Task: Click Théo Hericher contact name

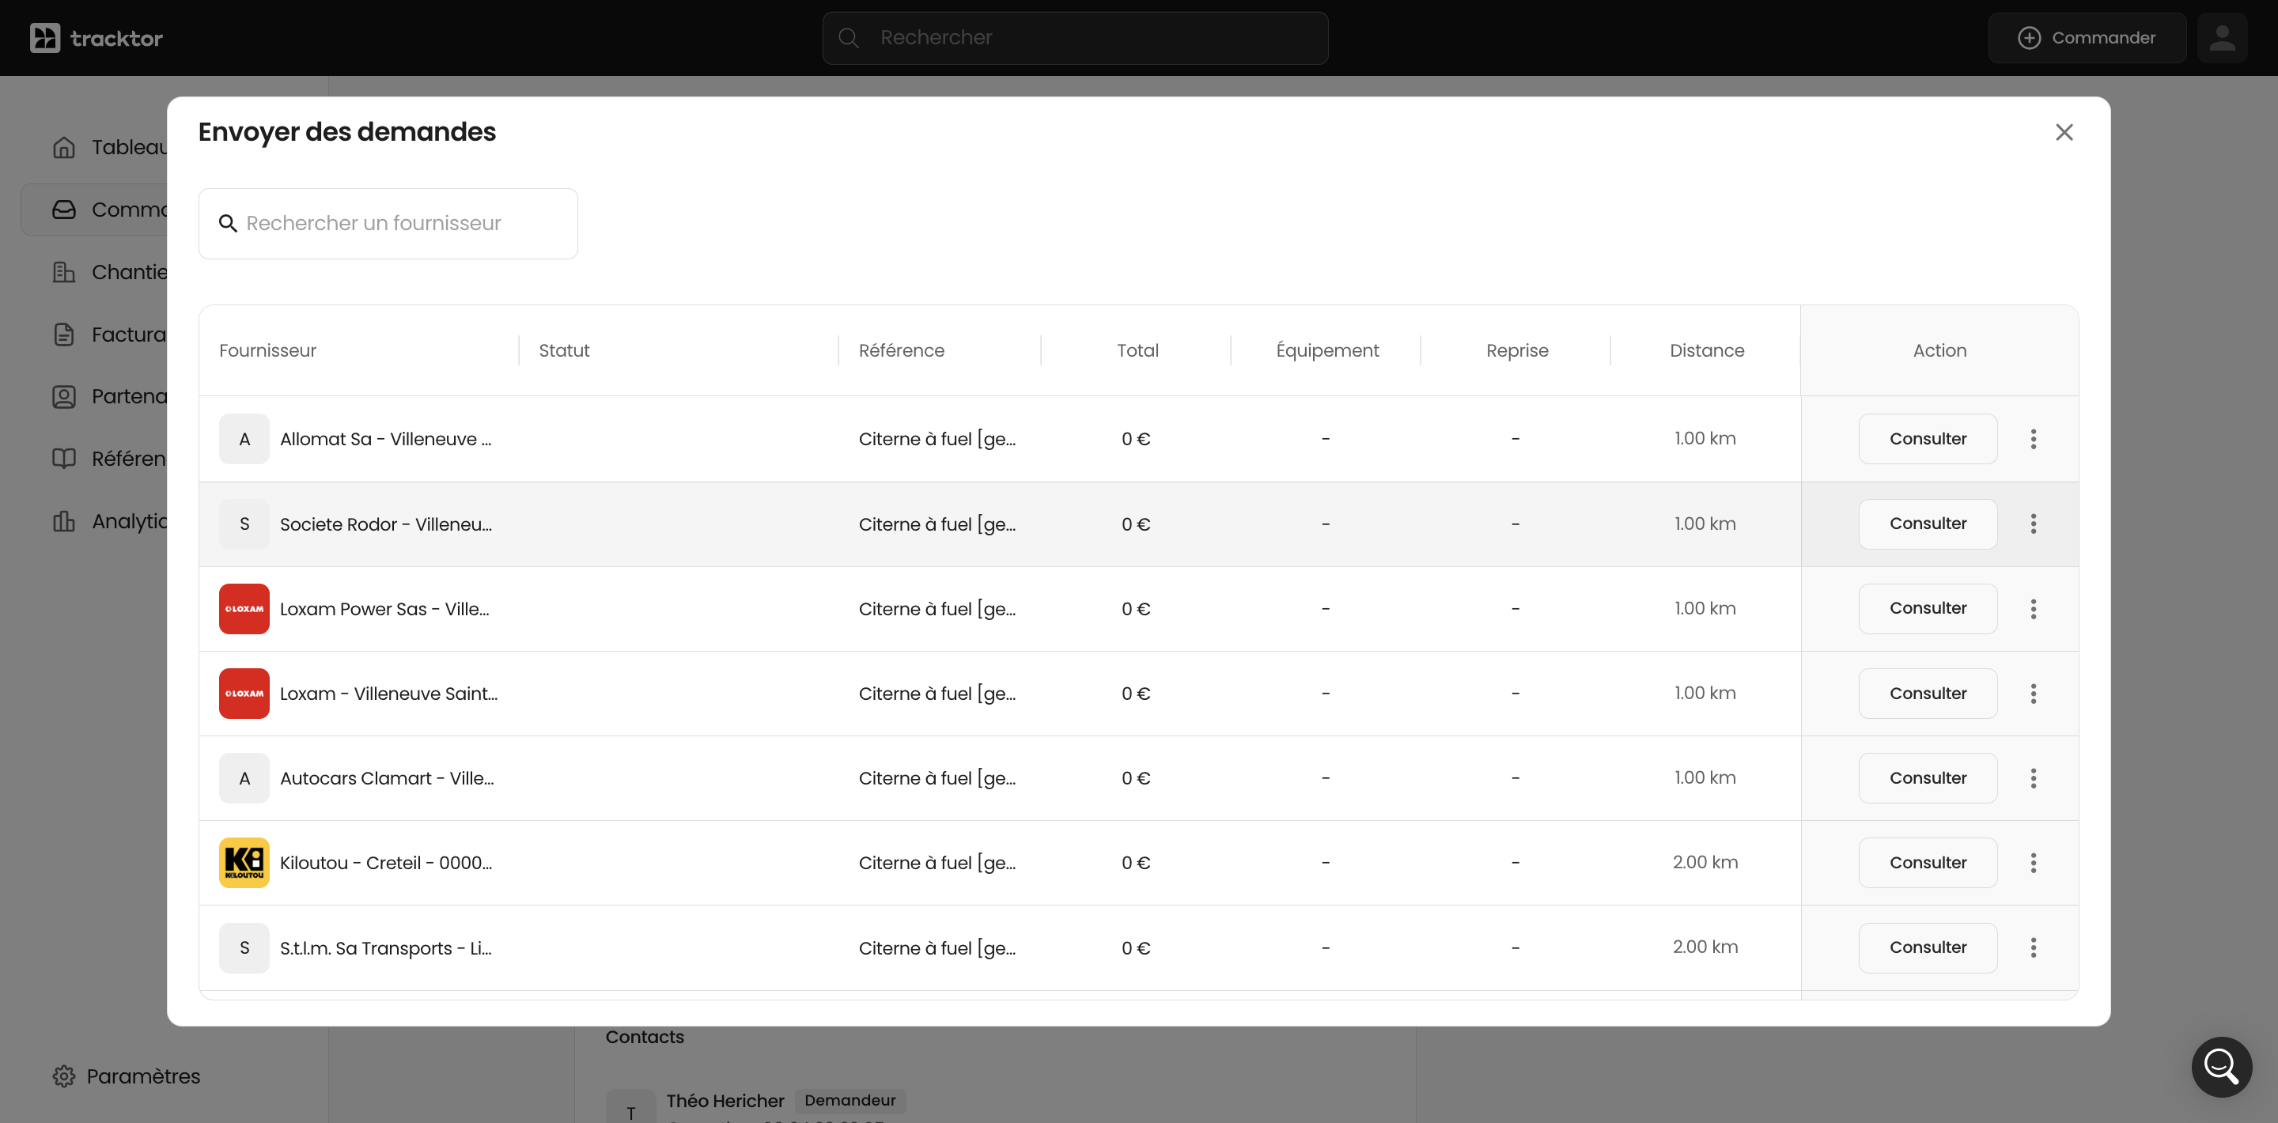Action: pyautogui.click(x=725, y=1101)
